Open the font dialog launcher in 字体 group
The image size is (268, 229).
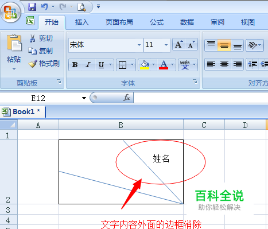pos(195,81)
